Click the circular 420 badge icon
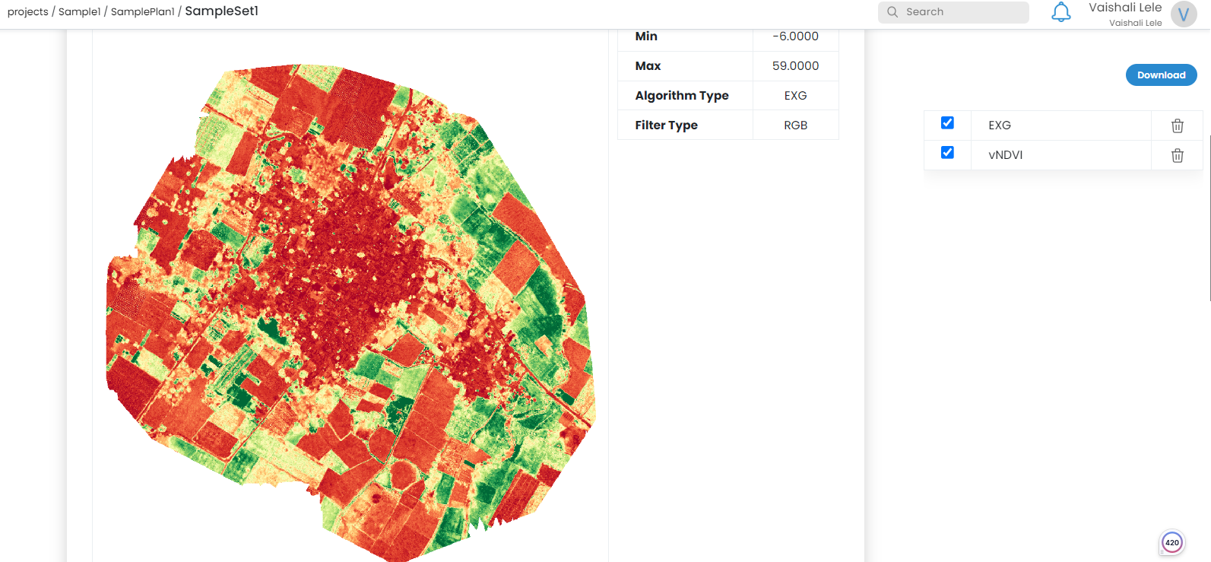This screenshot has height=562, width=1211. tap(1171, 542)
